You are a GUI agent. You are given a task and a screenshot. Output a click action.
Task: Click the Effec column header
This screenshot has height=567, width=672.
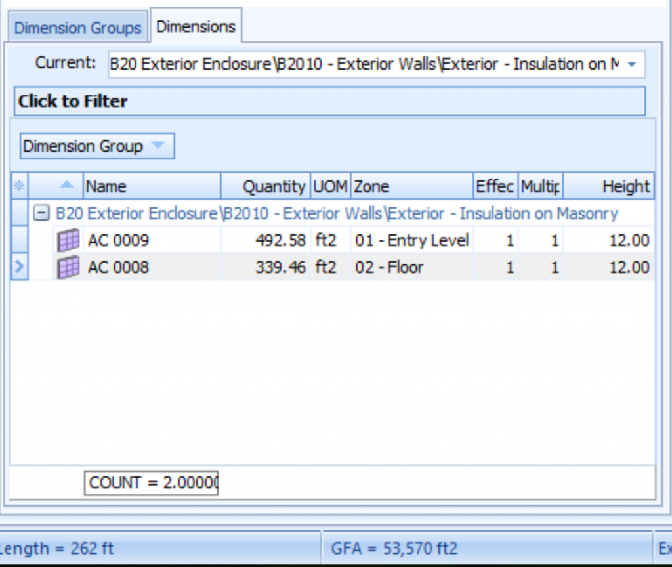pyautogui.click(x=495, y=186)
